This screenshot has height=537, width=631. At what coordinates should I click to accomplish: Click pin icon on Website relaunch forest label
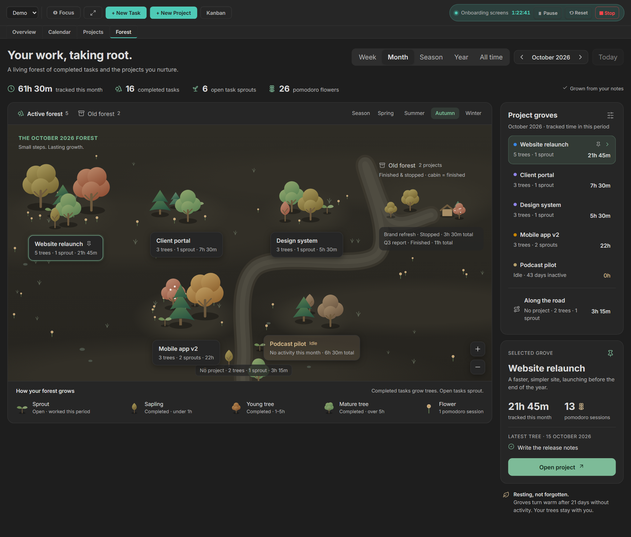coord(89,244)
